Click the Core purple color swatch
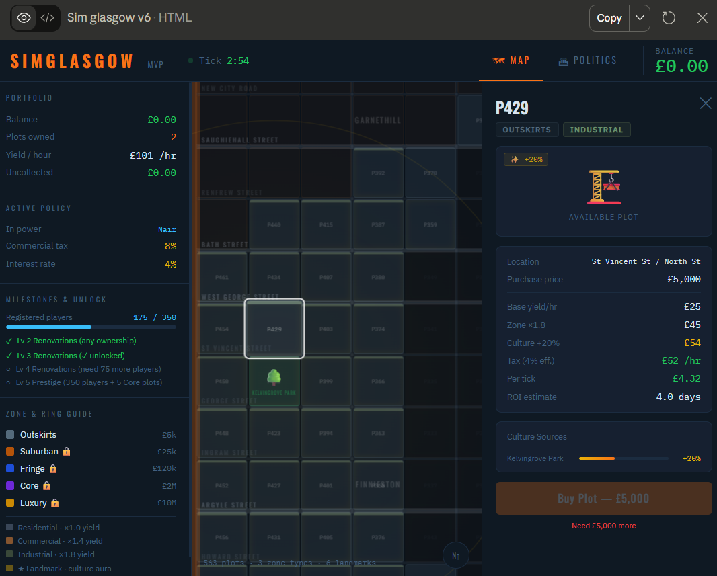The height and width of the screenshot is (576, 717). coord(10,485)
